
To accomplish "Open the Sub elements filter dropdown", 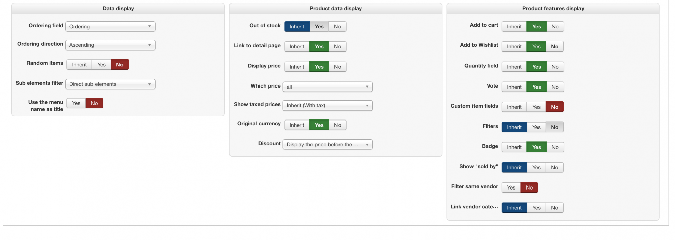I will coord(110,84).
